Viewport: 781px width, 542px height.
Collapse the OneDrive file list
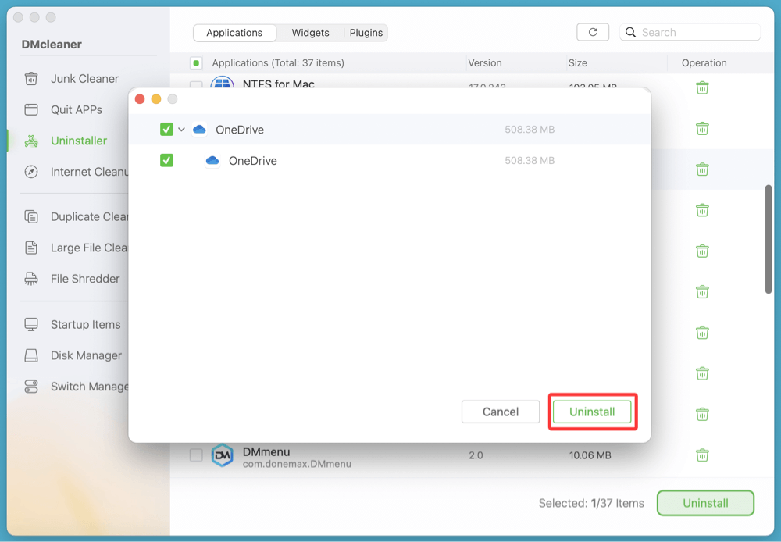pos(180,129)
